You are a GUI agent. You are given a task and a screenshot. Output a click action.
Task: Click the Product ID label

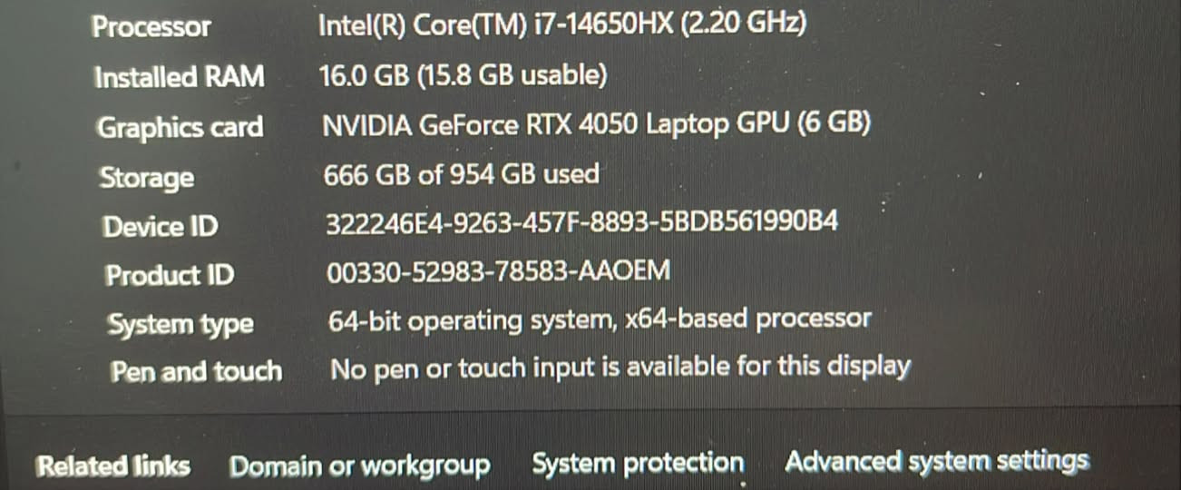[170, 275]
